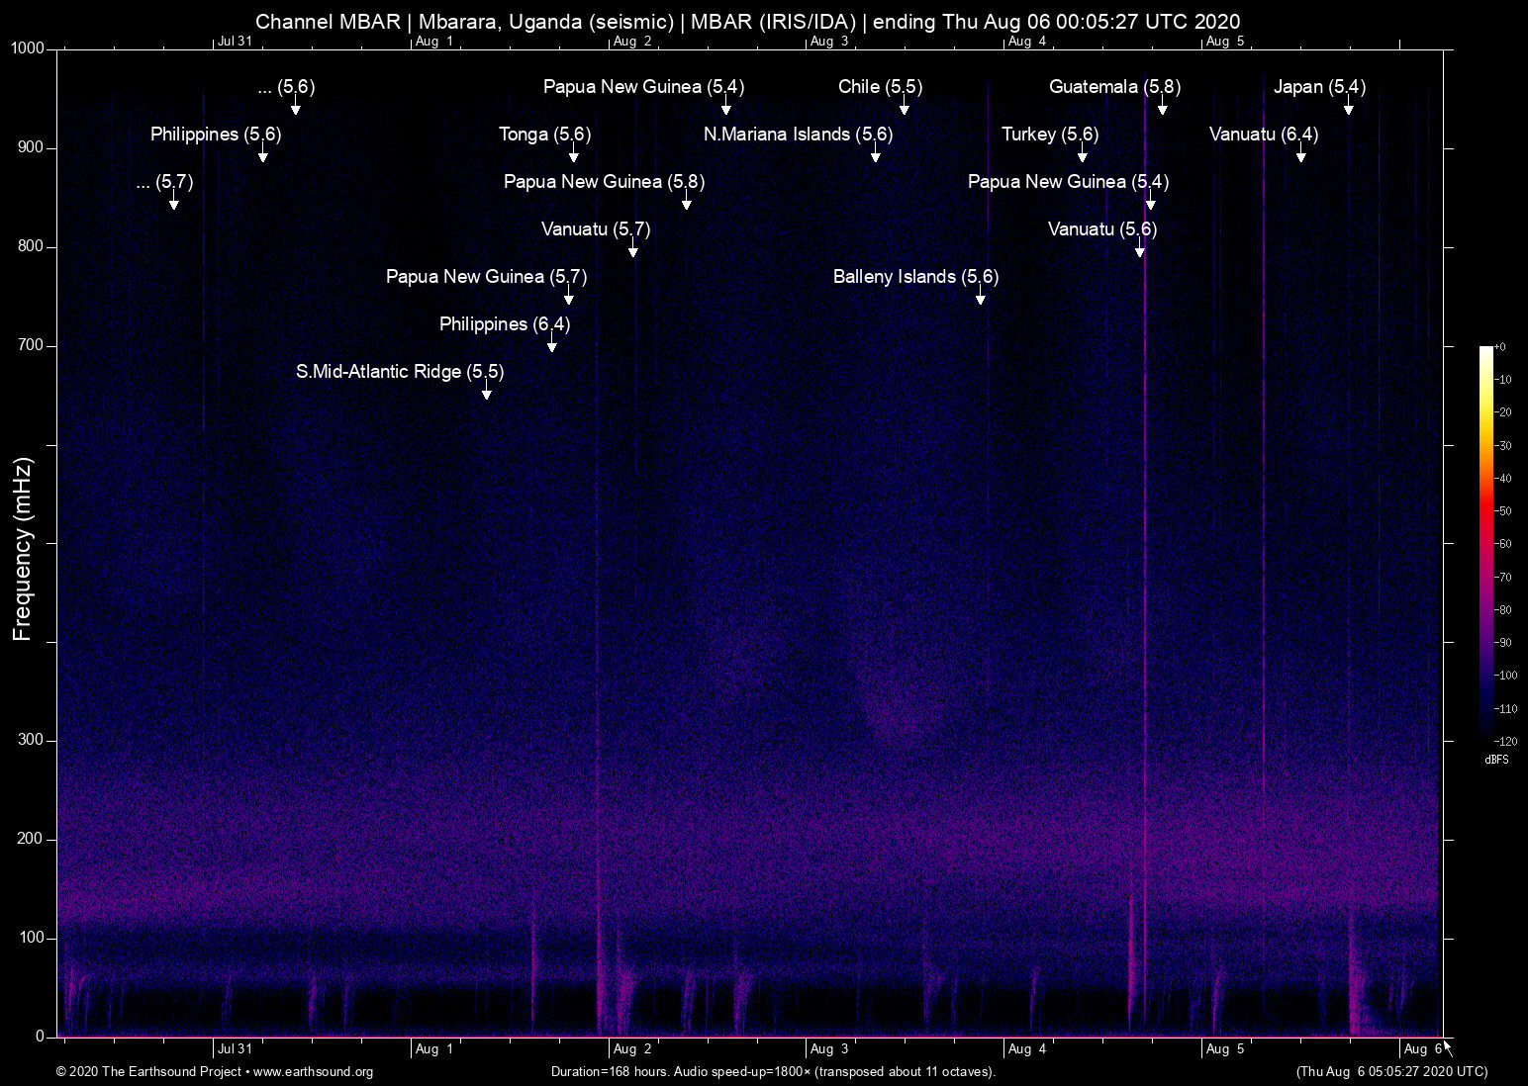This screenshot has width=1528, height=1086.
Task: Click the Frequency (mHz) axis label
Action: [23, 549]
